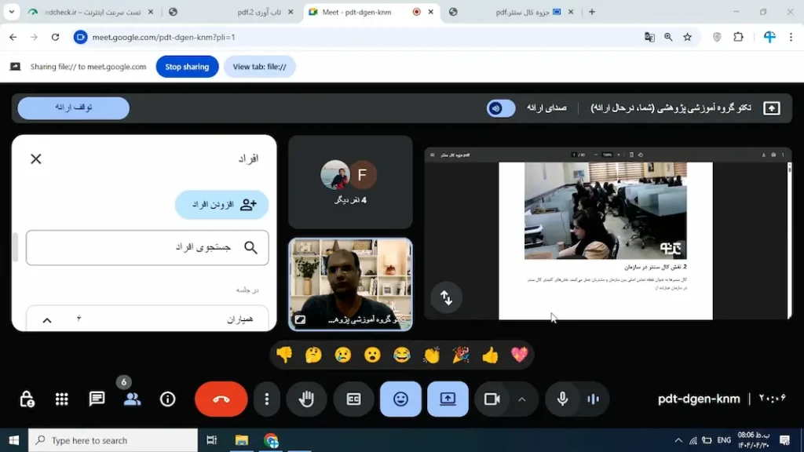Collapse the همیاران participants section

[46, 319]
